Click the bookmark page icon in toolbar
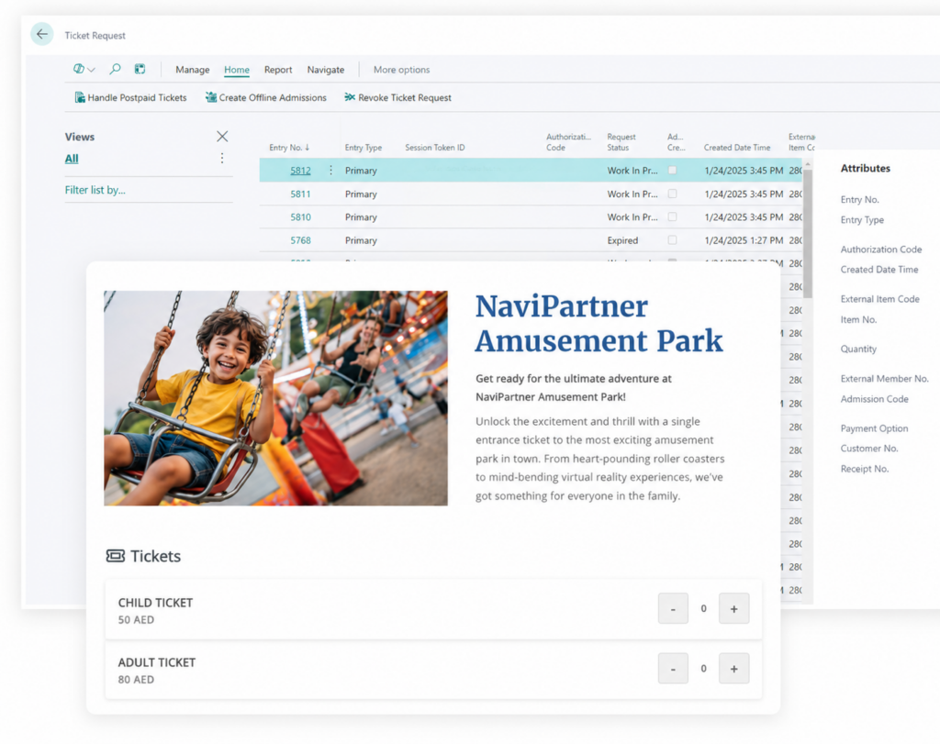 (x=140, y=69)
